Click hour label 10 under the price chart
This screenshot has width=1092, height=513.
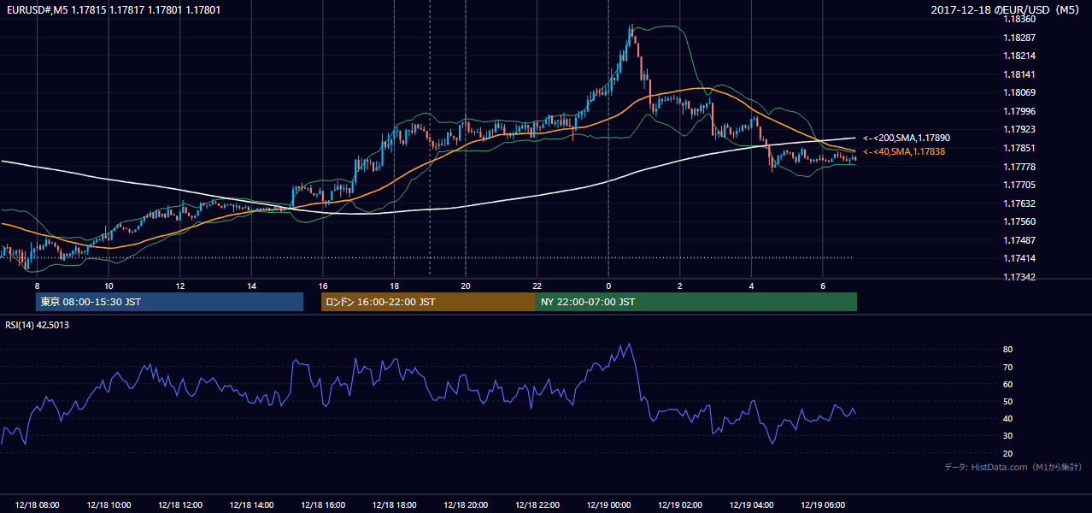coord(109,286)
